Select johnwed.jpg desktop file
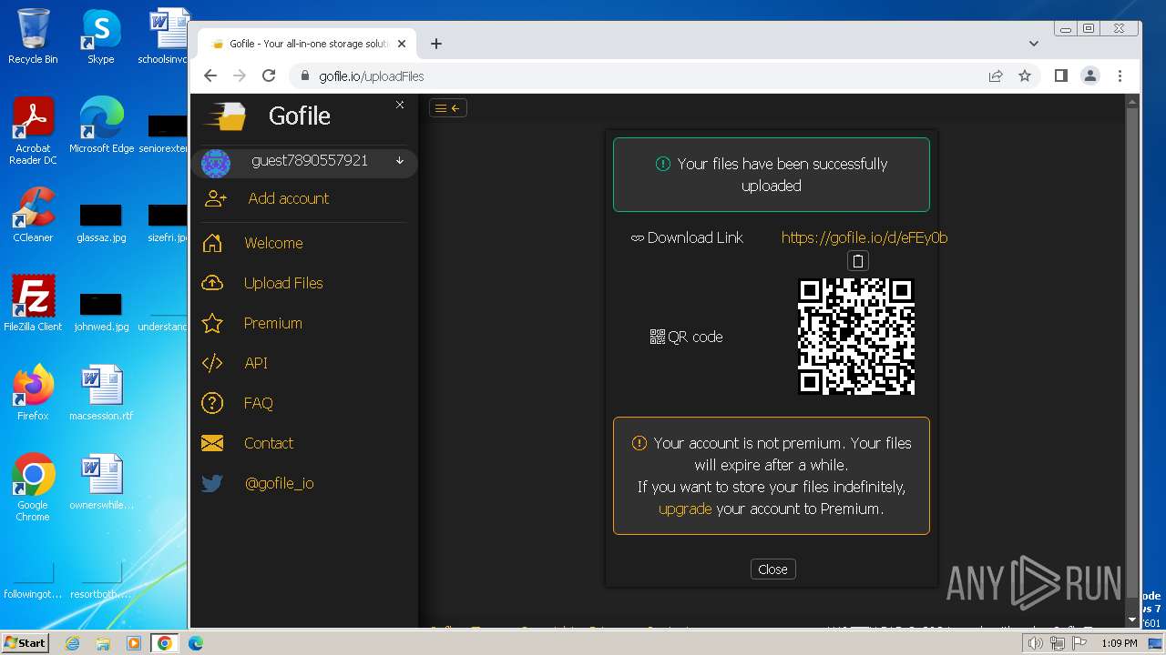The height and width of the screenshot is (655, 1166). [x=101, y=312]
